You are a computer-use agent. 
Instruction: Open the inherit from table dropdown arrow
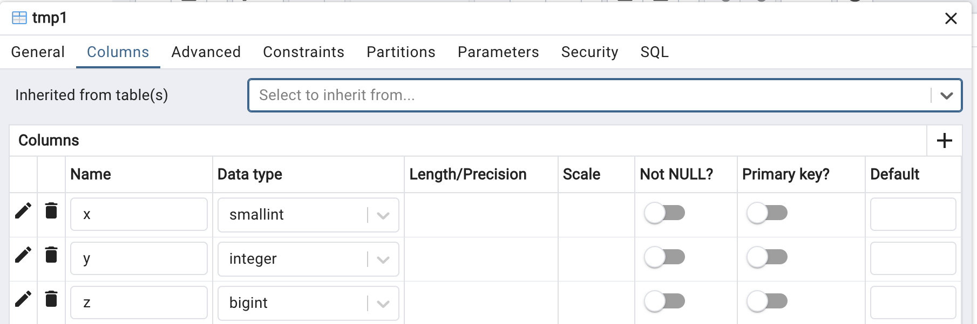(946, 95)
